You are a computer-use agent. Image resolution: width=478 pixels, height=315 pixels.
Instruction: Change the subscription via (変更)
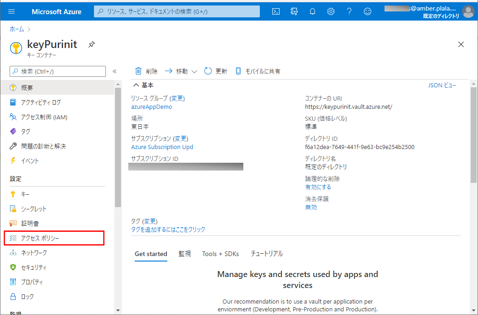pos(181,139)
